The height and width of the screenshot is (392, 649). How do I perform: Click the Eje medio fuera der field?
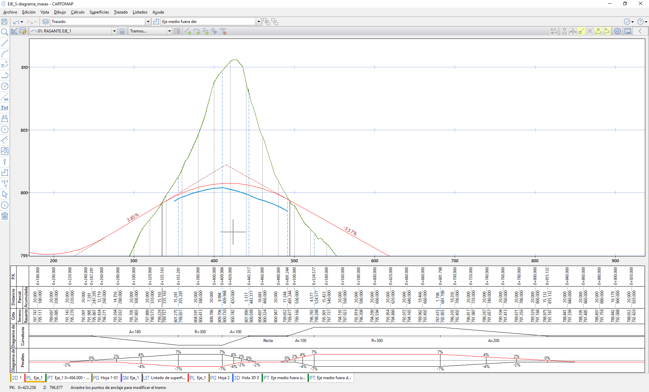pyautogui.click(x=208, y=22)
